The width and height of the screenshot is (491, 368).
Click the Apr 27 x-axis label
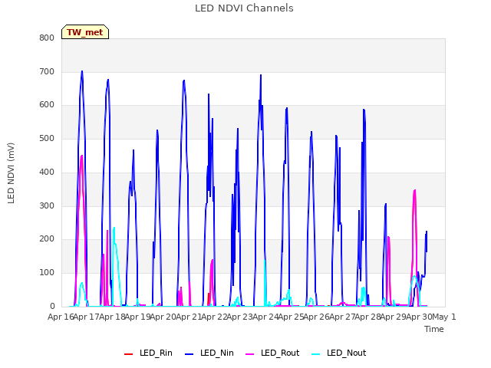pyautogui.click(x=342, y=317)
